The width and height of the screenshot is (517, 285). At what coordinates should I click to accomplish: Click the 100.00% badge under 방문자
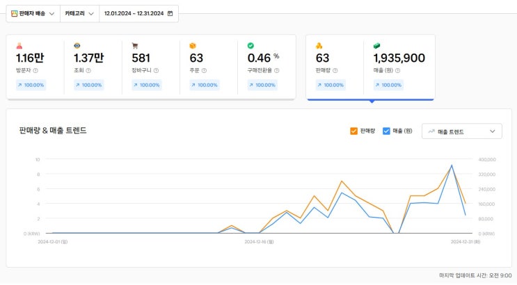tap(31, 85)
